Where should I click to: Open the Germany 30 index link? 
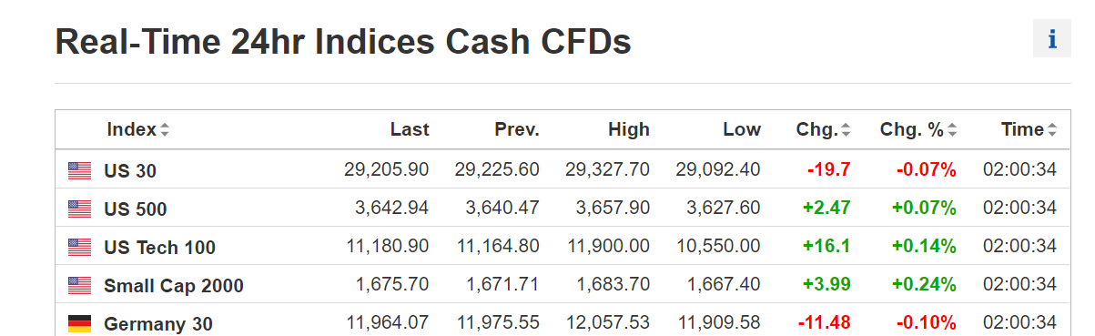tap(158, 323)
